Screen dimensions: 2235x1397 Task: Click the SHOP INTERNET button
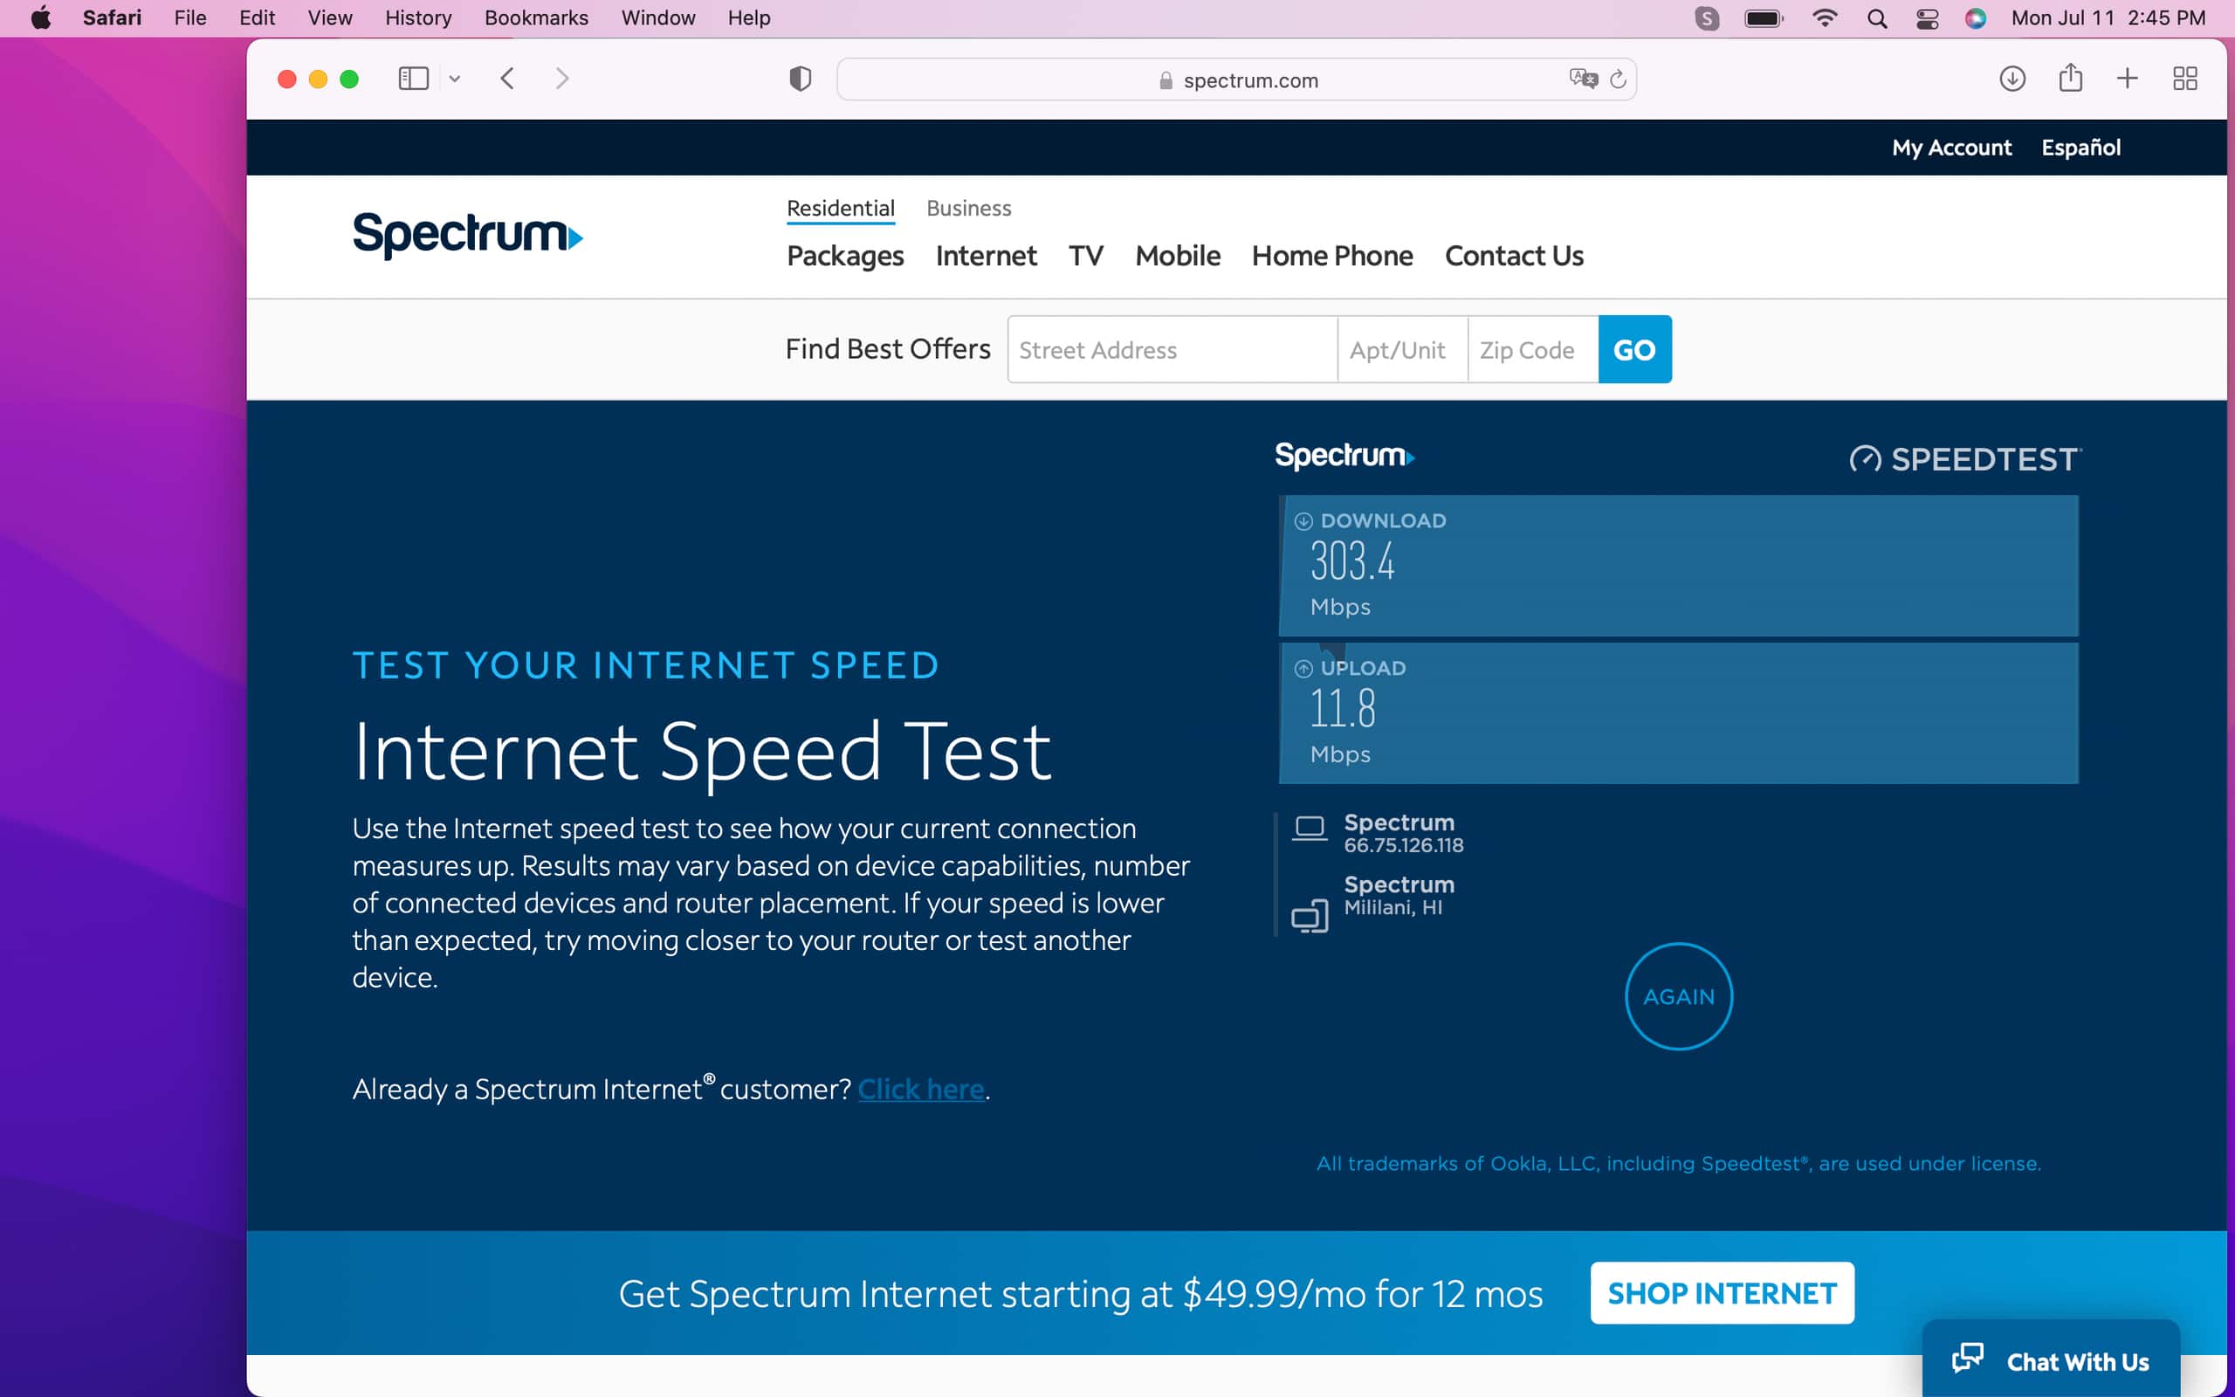(1722, 1292)
